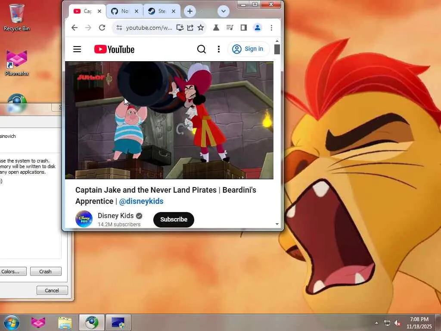441x331 pixels.
Task: Open File Explorer from the taskbar
Action: click(65, 322)
